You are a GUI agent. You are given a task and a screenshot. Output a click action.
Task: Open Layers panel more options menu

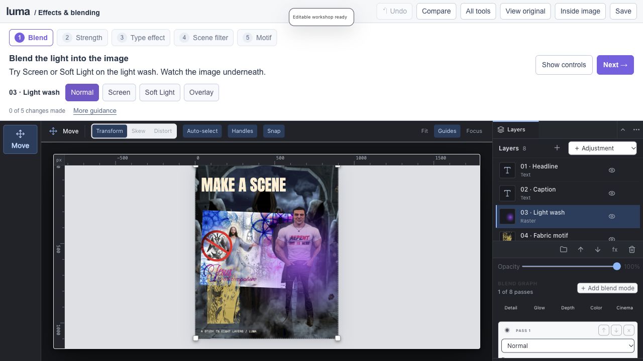636,129
